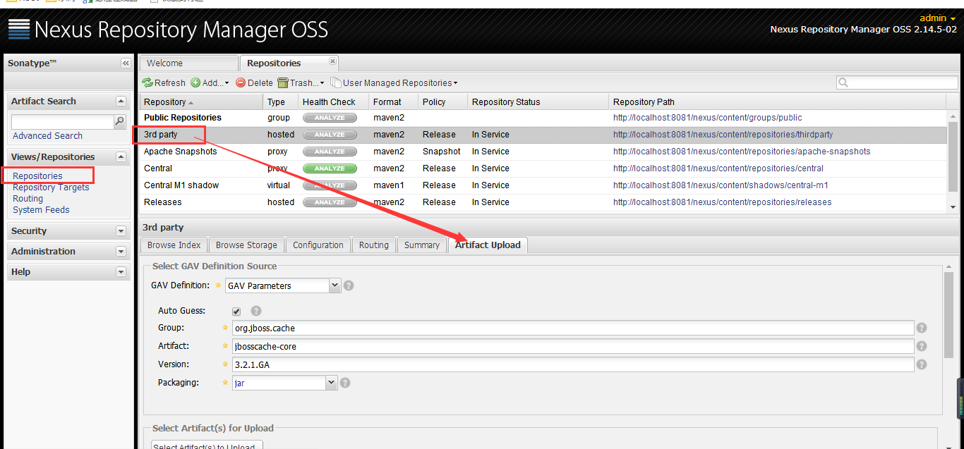Collapse the Artifact Search section
This screenshot has width=964, height=449.
[121, 102]
